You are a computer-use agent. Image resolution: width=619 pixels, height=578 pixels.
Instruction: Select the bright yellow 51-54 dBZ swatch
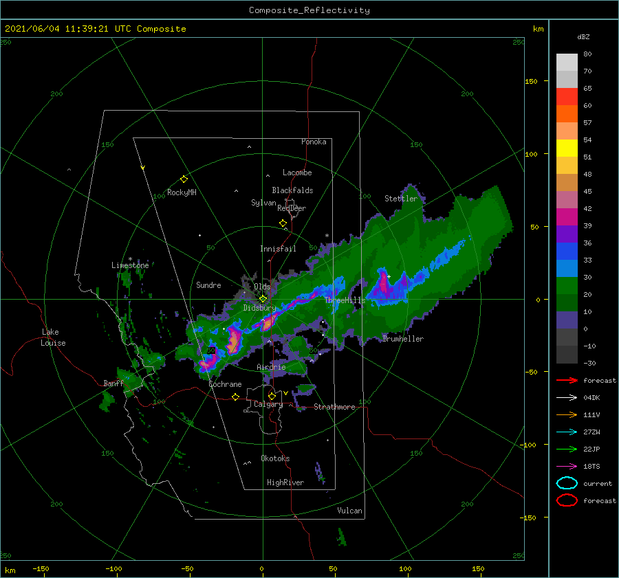[x=567, y=148]
